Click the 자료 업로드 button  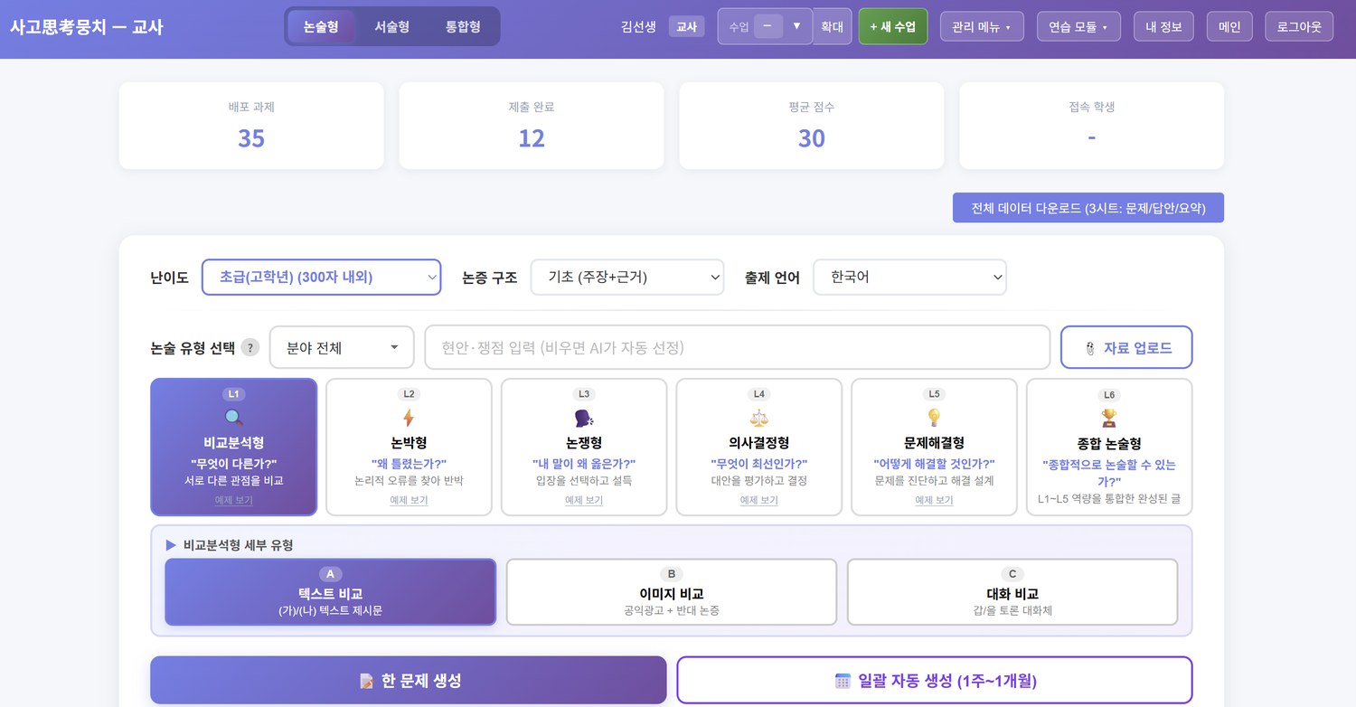(x=1126, y=347)
